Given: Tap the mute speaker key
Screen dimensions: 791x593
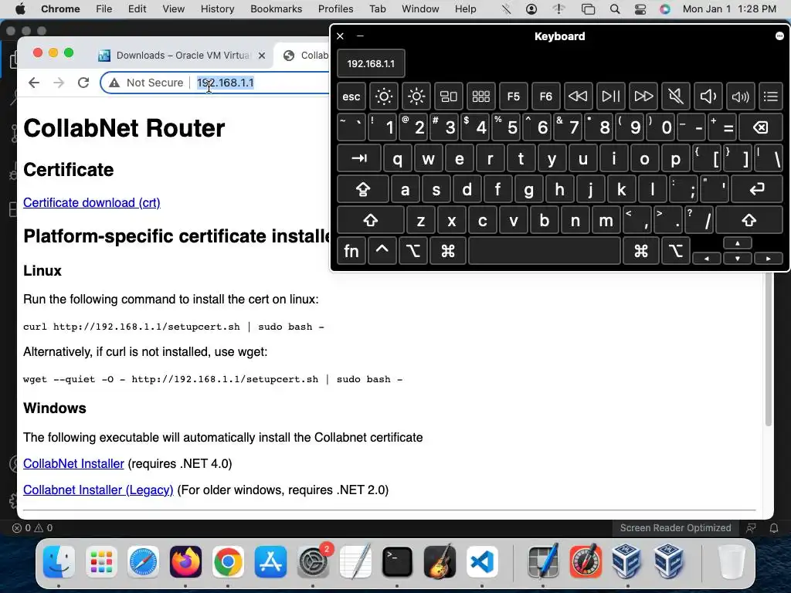Looking at the screenshot, I should click(675, 97).
